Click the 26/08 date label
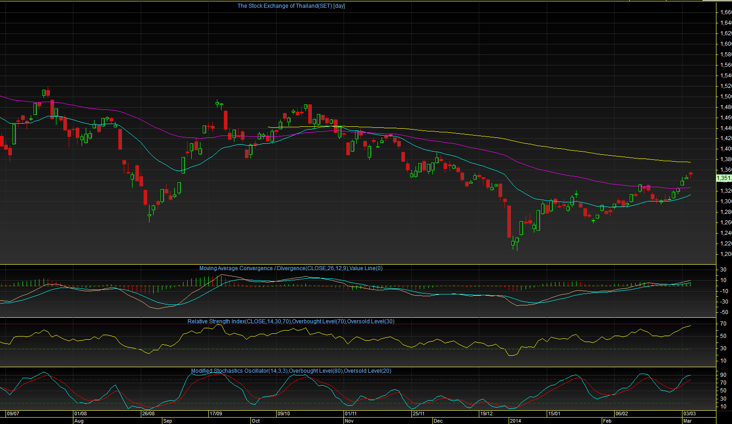The image size is (732, 424). [x=148, y=413]
